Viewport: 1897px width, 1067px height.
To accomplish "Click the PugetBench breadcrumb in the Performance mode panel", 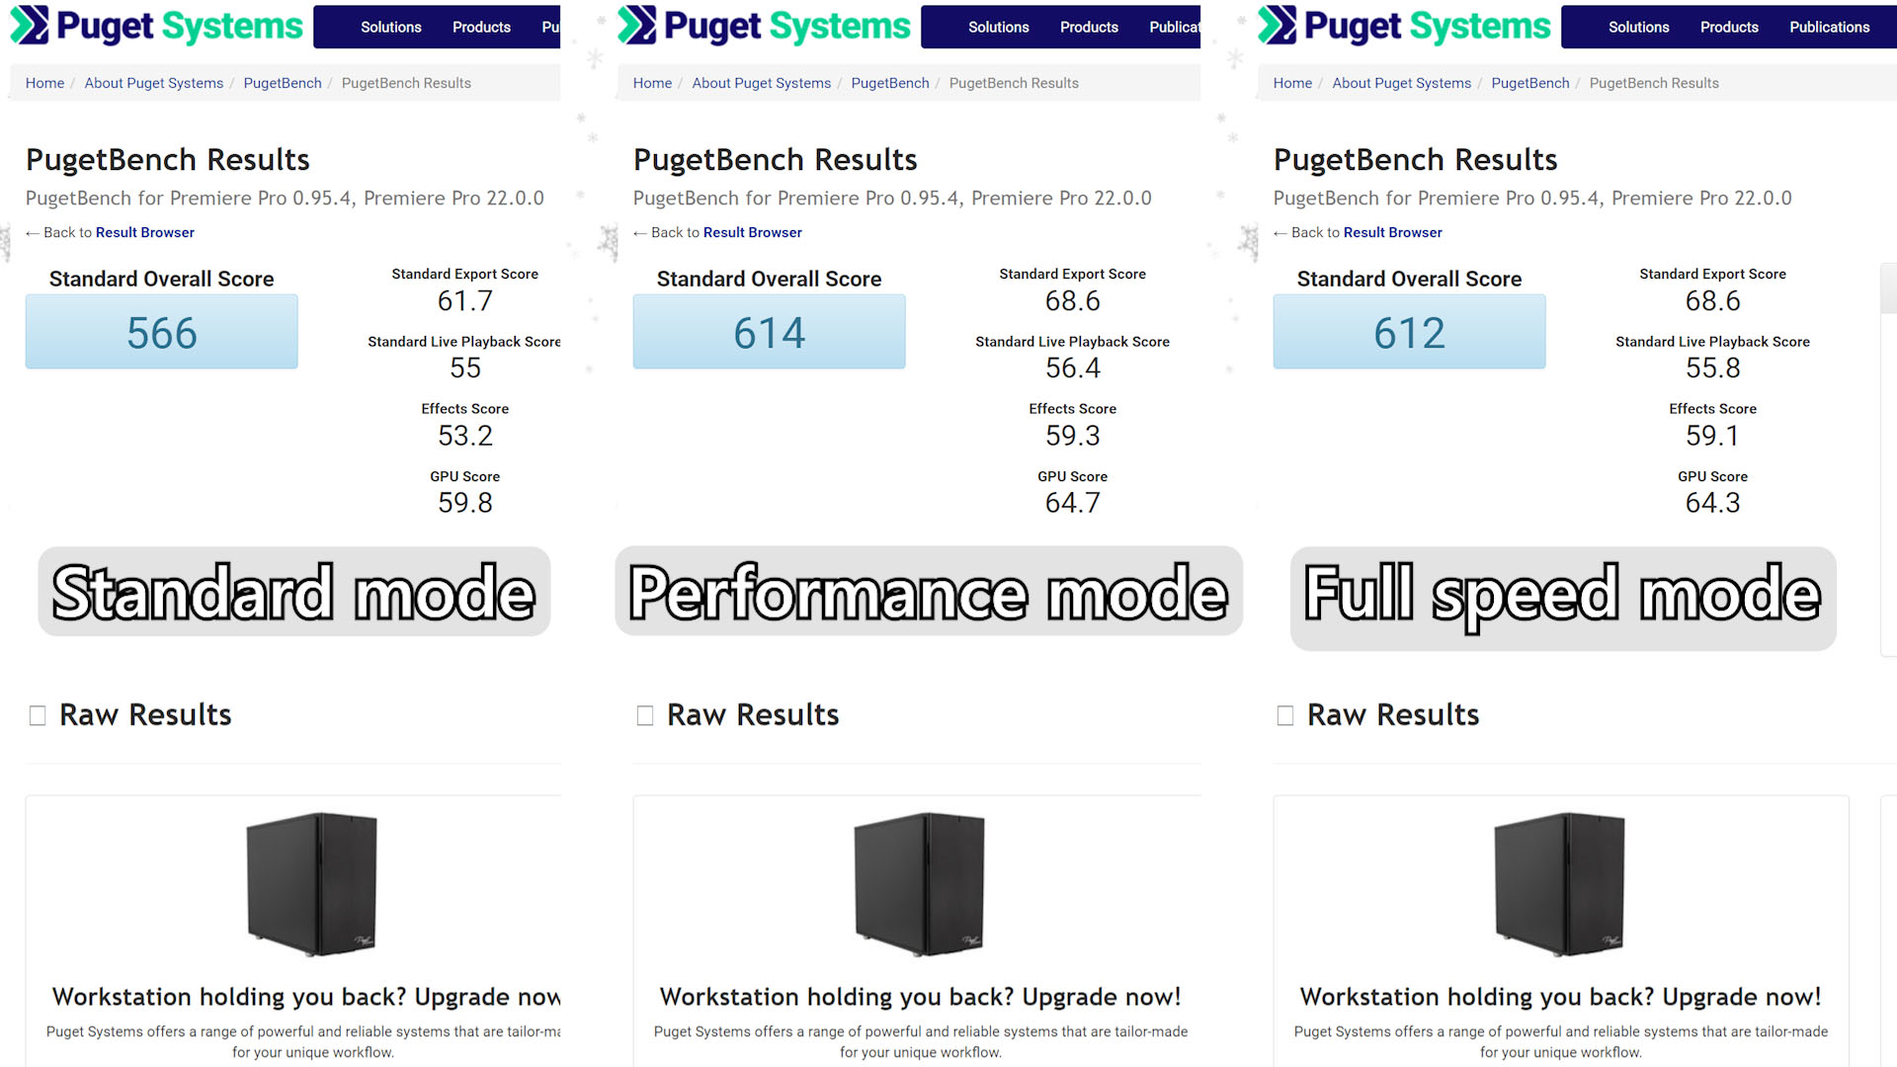I will click(x=890, y=83).
